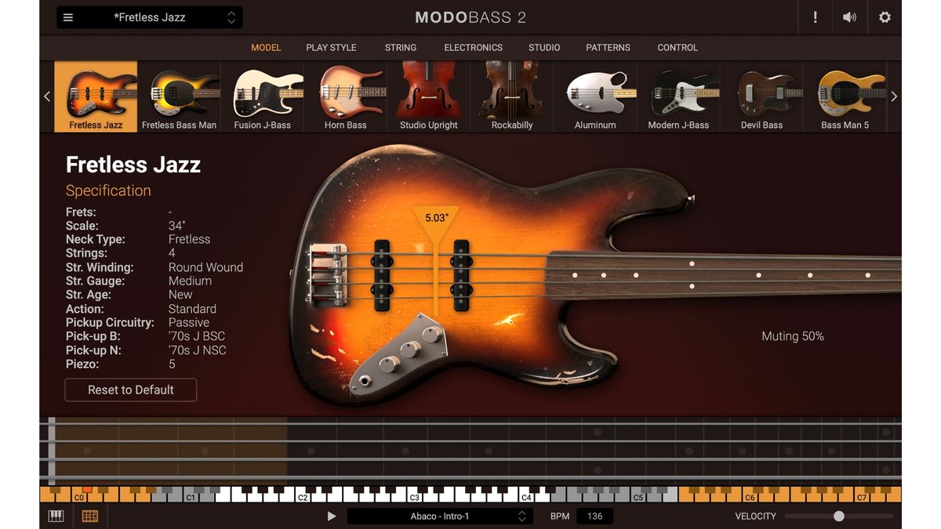
Task: Select the Studio Upright bass
Action: coord(428,97)
